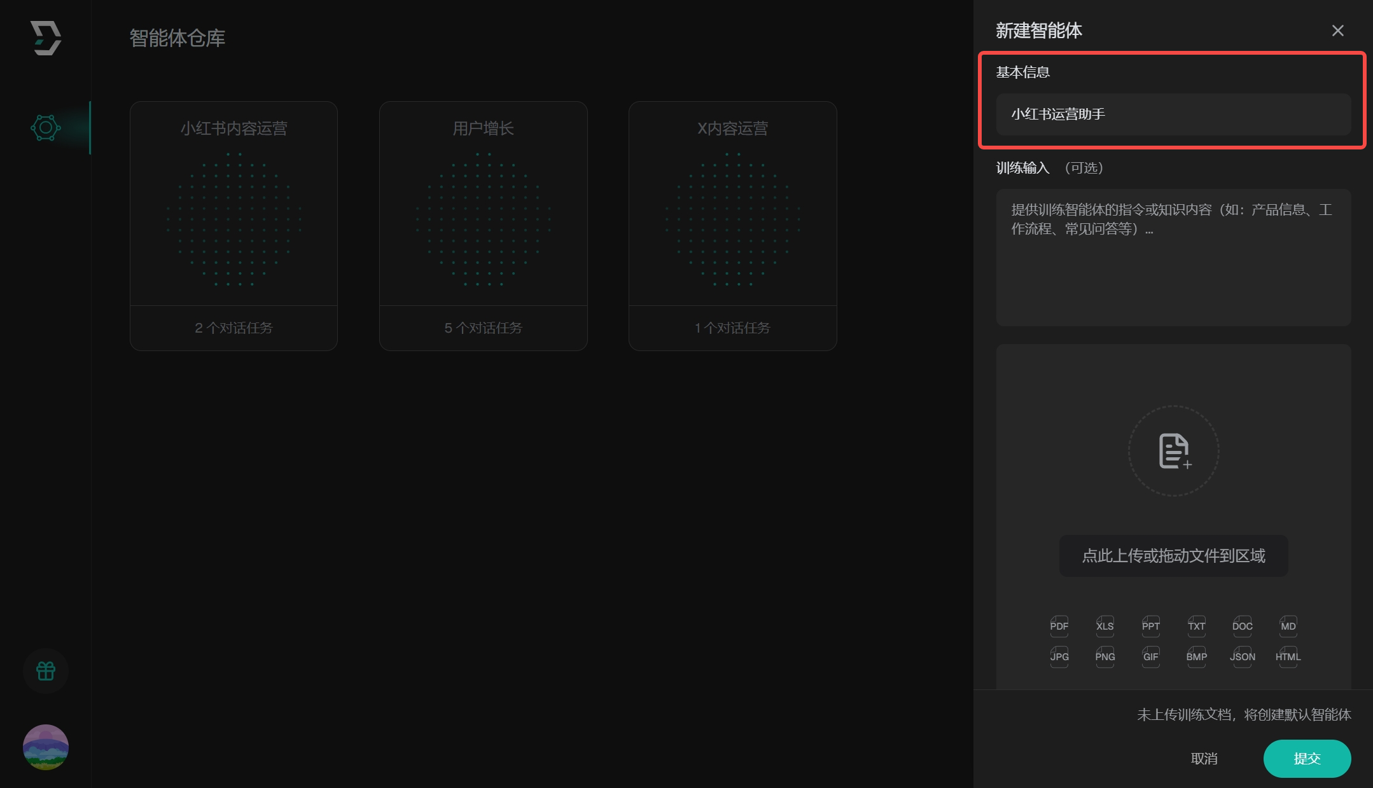Click the gift rewards icon
The height and width of the screenshot is (788, 1373).
tap(46, 671)
